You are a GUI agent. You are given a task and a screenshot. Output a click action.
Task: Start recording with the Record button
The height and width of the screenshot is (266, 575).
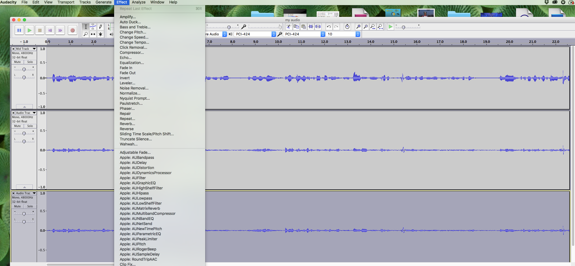click(x=72, y=30)
